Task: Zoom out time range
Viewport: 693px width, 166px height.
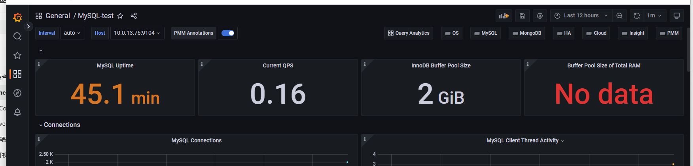Action: pos(619,16)
